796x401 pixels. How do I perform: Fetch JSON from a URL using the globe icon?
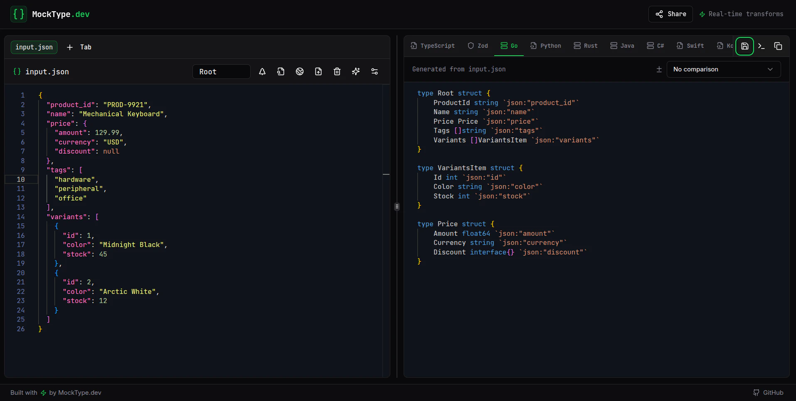click(300, 71)
